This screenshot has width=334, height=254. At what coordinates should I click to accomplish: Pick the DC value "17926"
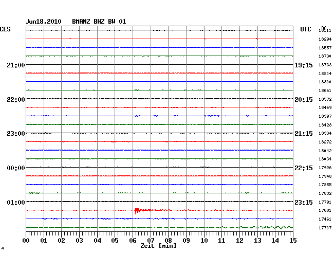(325, 168)
